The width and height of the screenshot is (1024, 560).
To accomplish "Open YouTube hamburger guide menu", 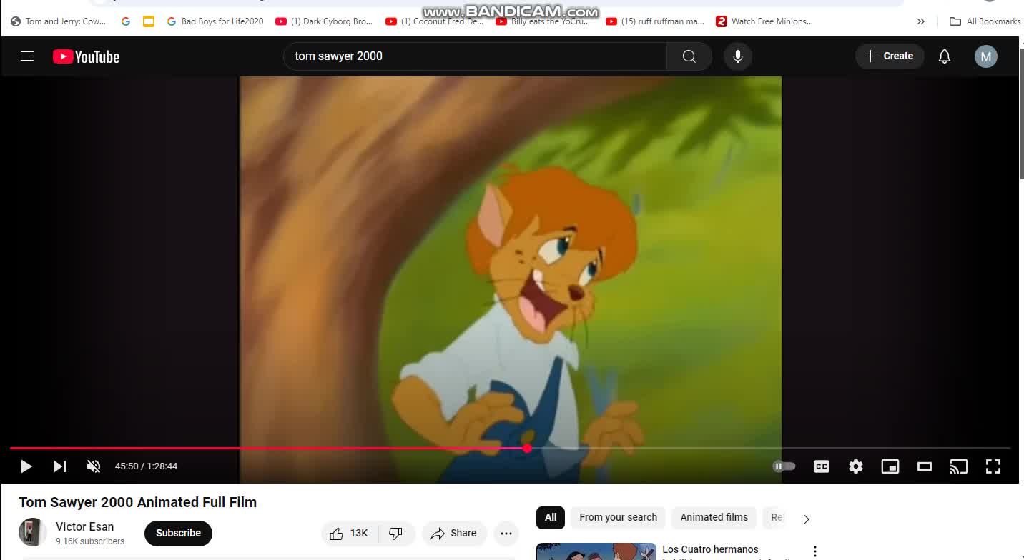I will click(27, 56).
